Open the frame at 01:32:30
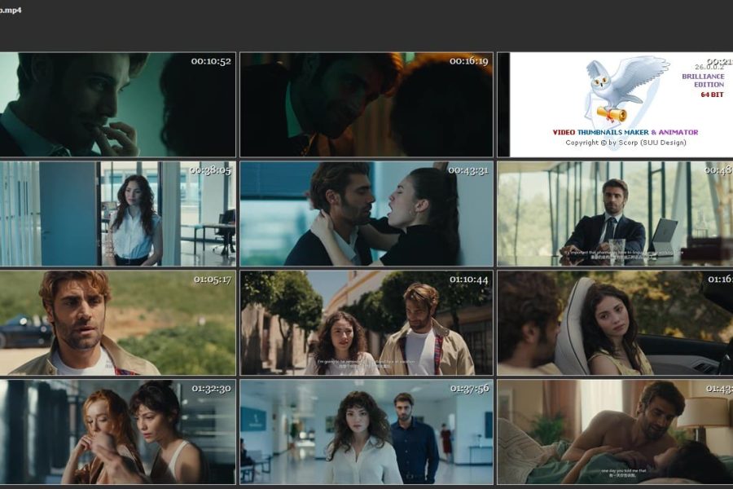 [118, 432]
